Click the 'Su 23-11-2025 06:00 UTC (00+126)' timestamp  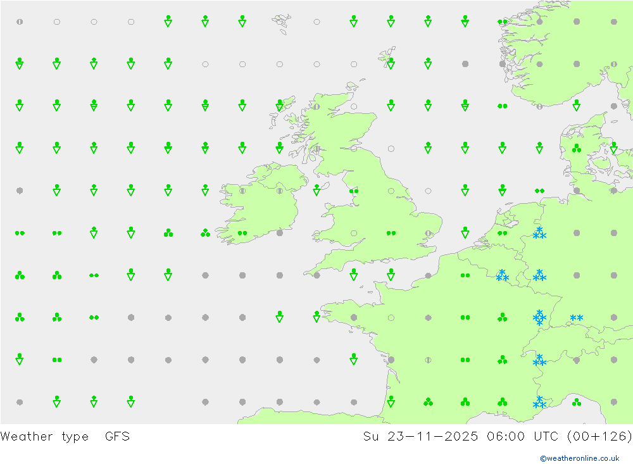click(x=498, y=437)
